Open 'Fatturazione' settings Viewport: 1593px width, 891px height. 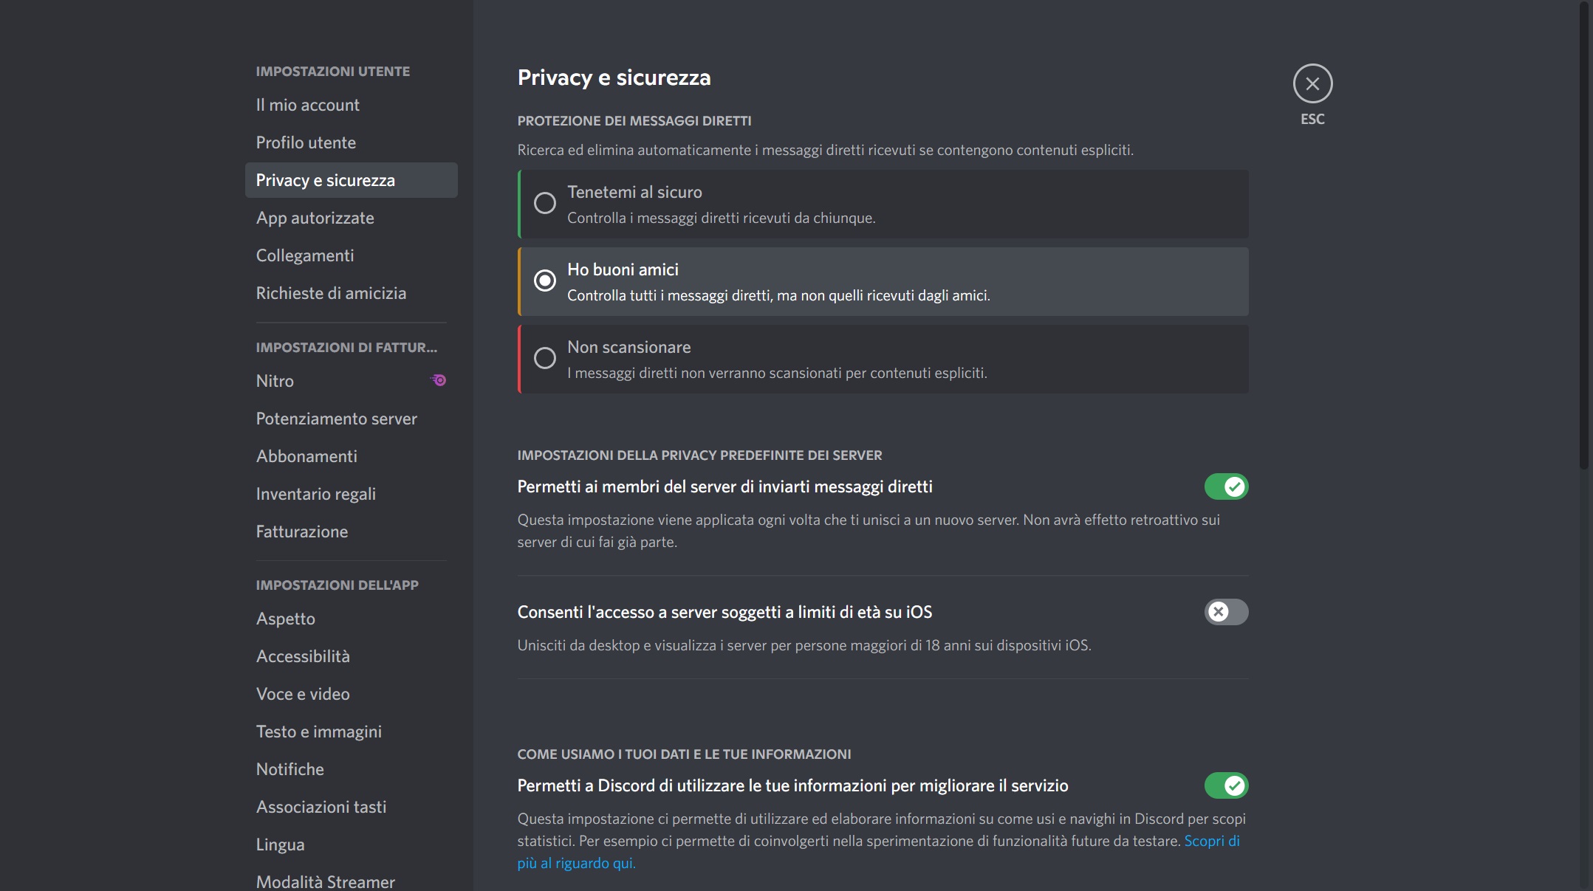pyautogui.click(x=302, y=531)
